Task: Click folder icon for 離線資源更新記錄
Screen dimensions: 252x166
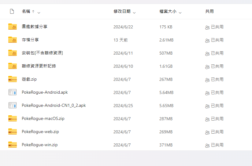Action: [x=13, y=66]
